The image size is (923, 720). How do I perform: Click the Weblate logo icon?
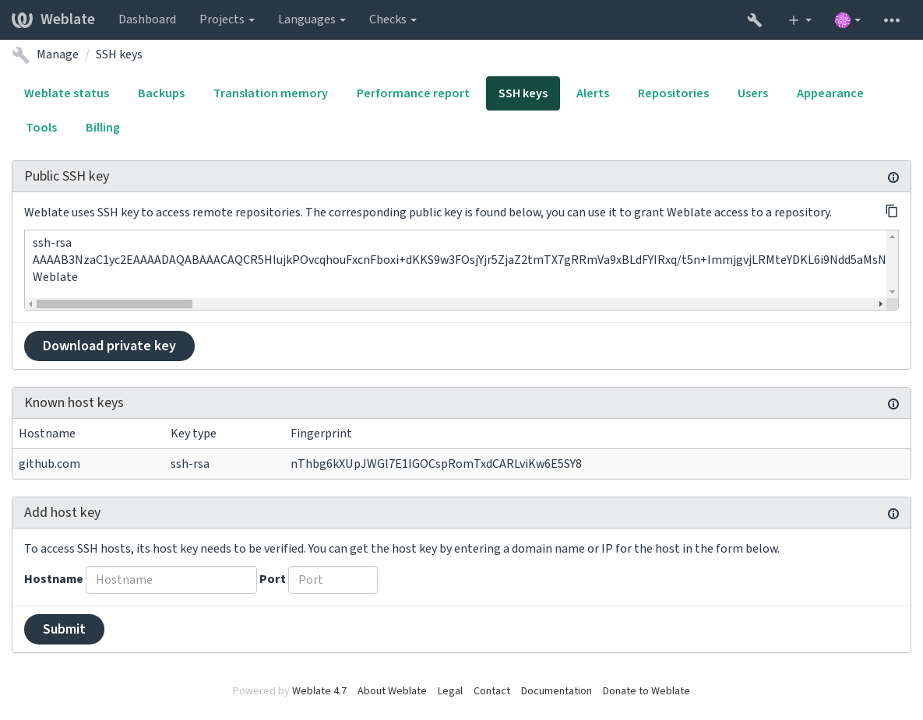click(23, 19)
